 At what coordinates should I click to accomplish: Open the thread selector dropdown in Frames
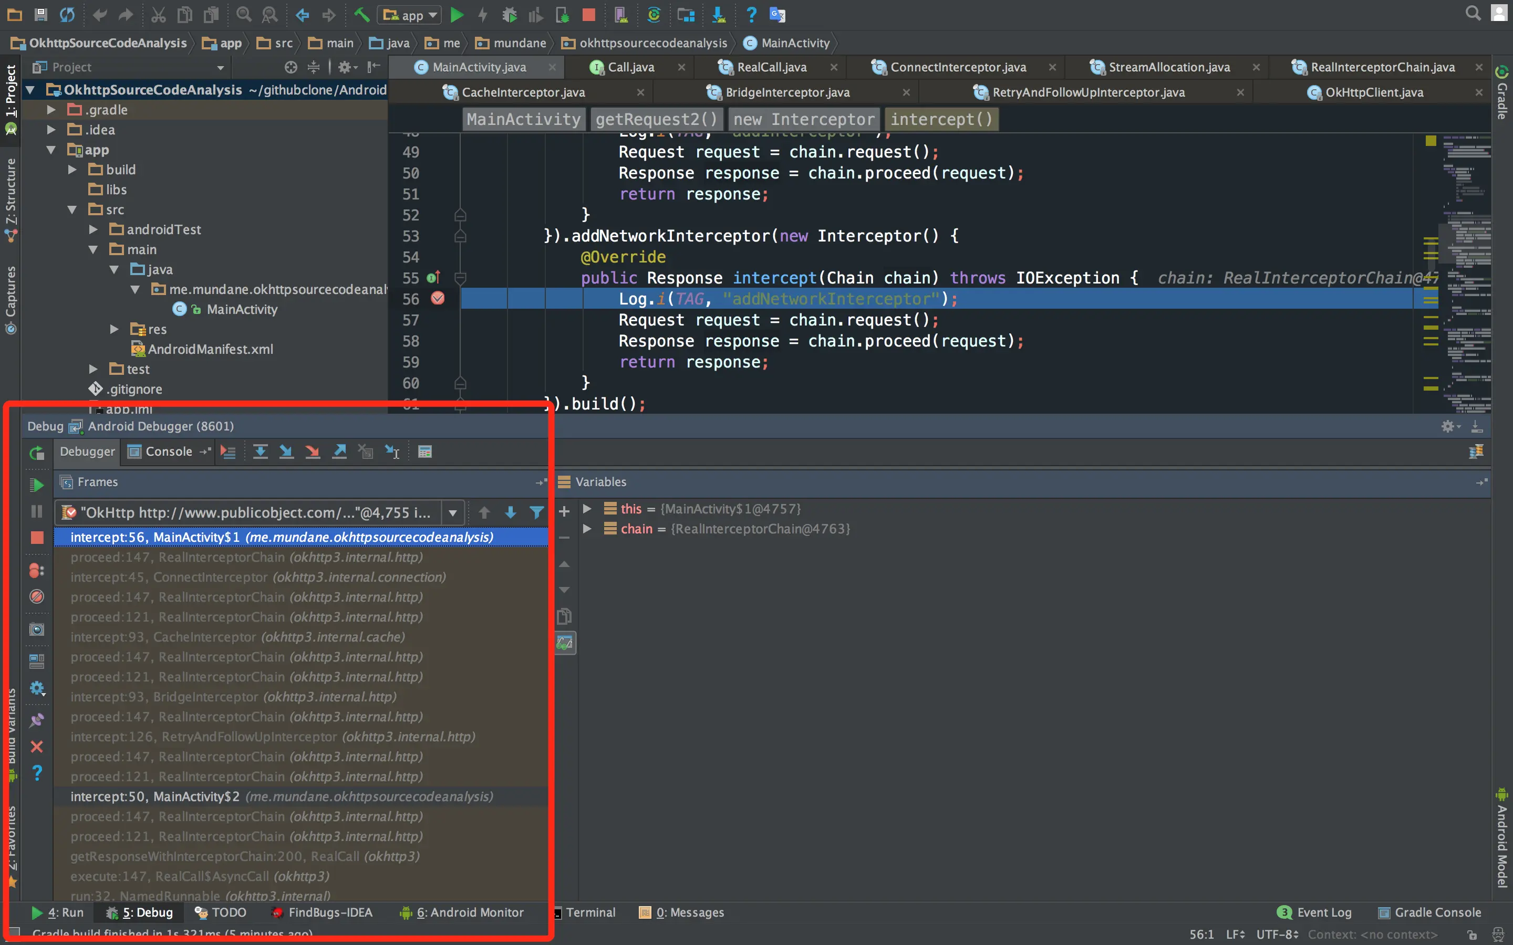click(x=453, y=512)
